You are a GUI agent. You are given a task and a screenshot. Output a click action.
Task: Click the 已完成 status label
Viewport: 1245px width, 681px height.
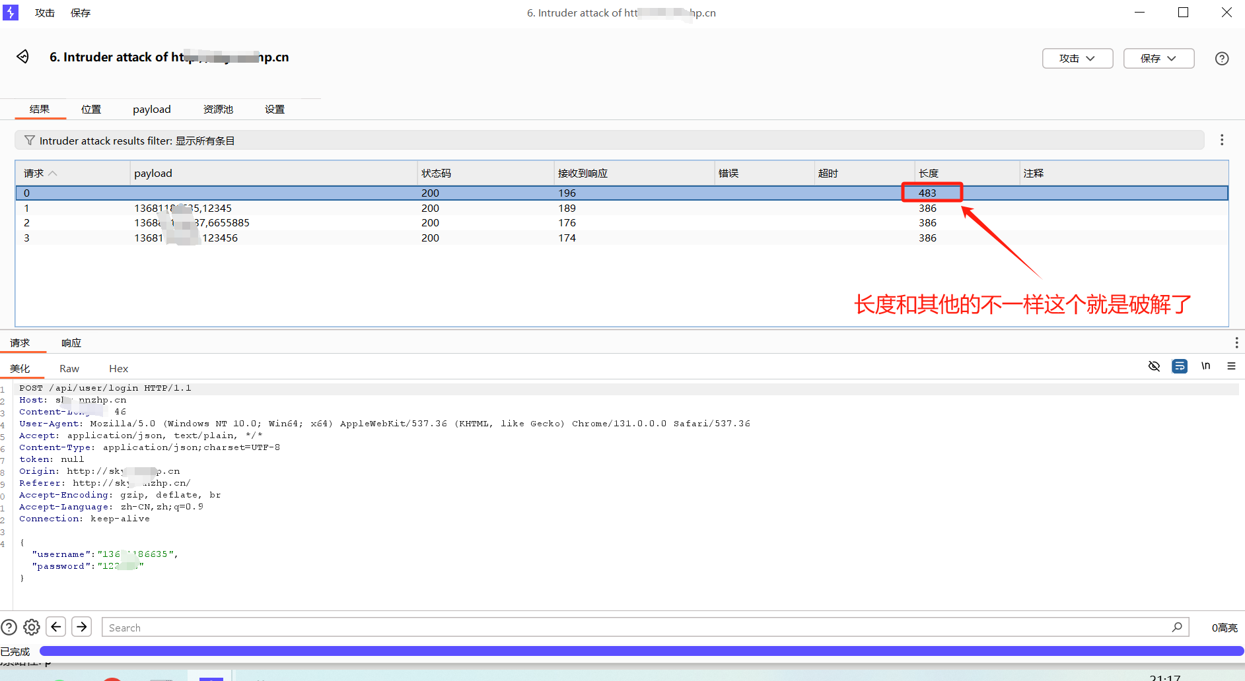(15, 651)
